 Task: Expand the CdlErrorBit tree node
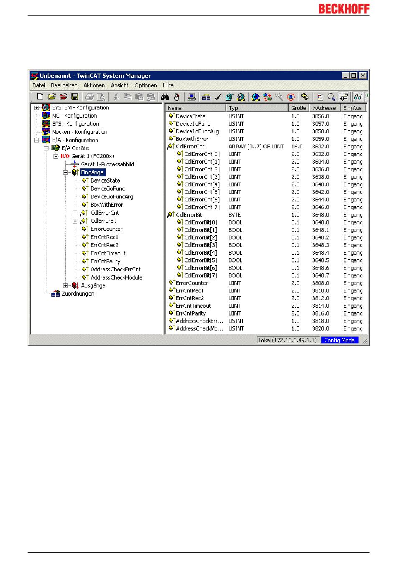tap(75, 221)
